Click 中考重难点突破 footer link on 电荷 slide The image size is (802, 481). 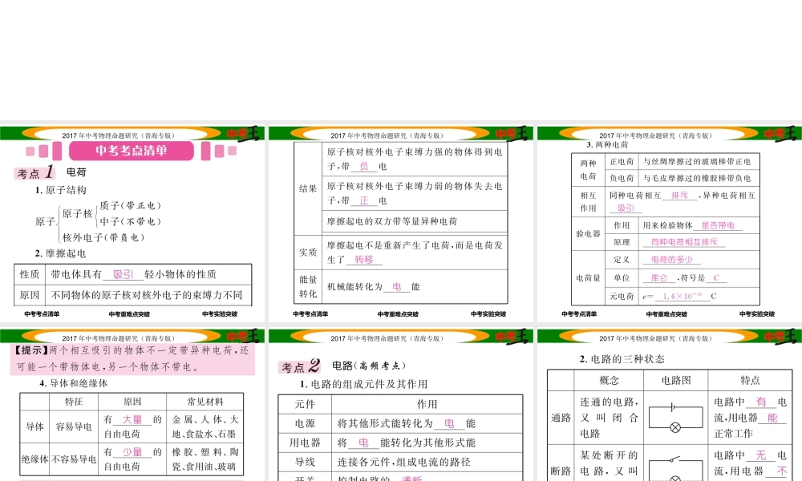(129, 313)
